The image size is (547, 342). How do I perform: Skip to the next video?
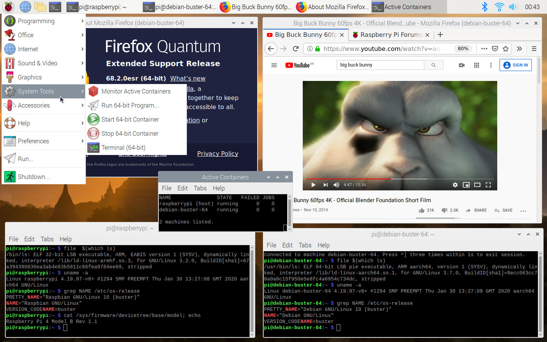click(325, 185)
